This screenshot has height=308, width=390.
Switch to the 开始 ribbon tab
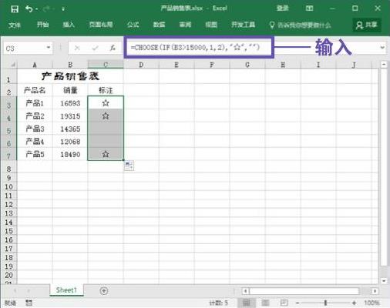[x=42, y=25]
